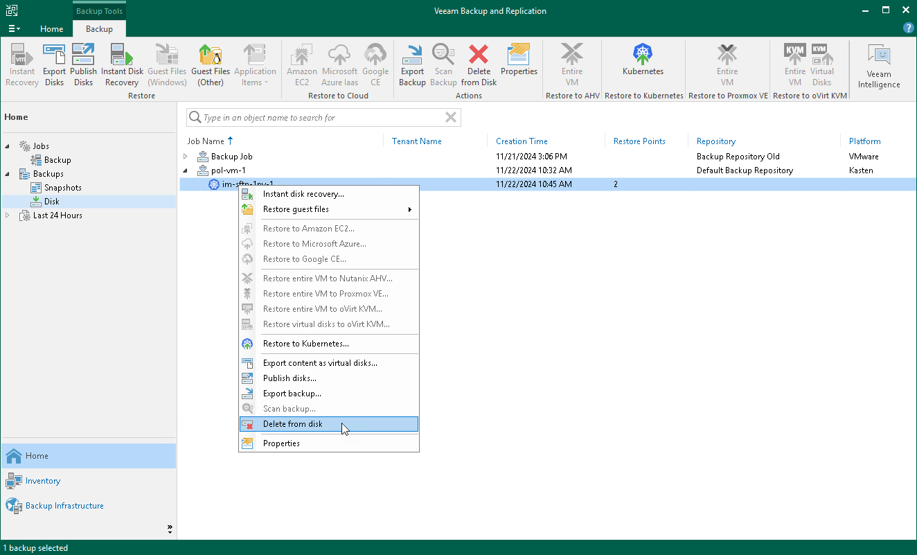This screenshot has height=555, width=917.
Task: Sort by Platform column header
Action: click(865, 141)
